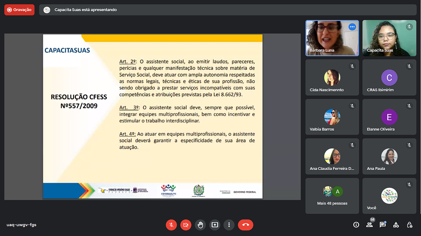Select the CRAS Ibimirim participant tile
This screenshot has height=236, width=421.
(x=389, y=77)
